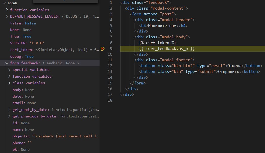Click the div class="modal-content" code line

click(156, 8)
